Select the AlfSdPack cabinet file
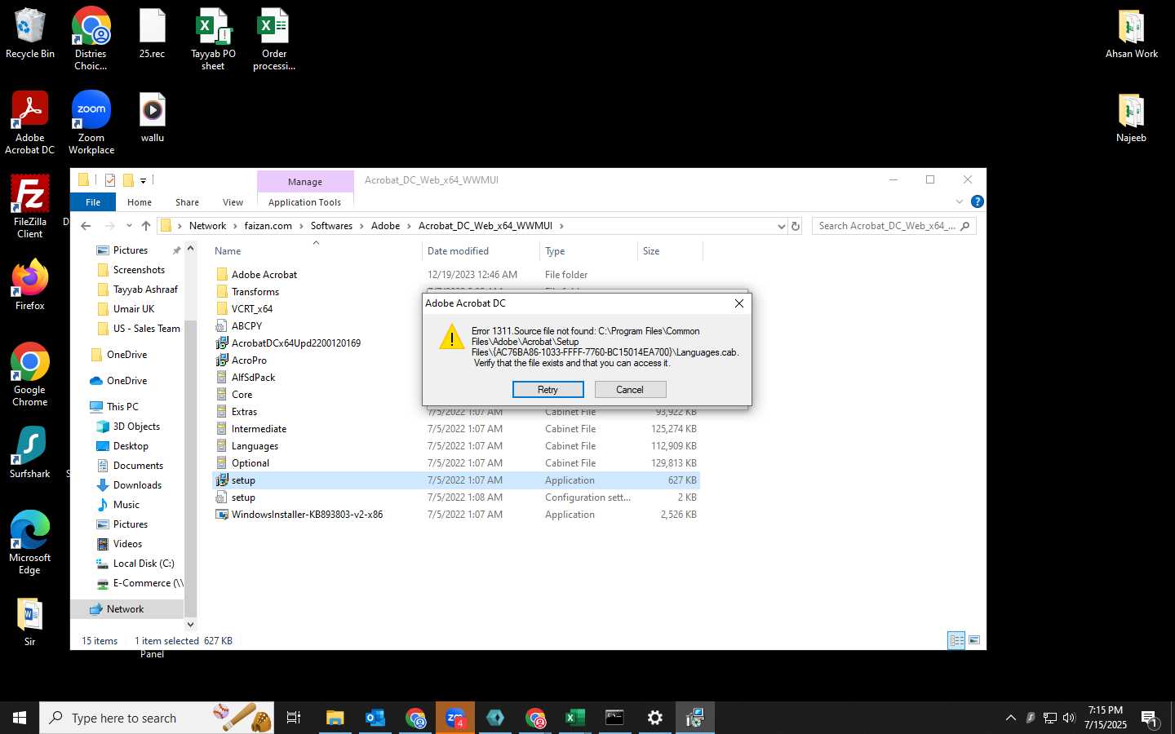 pyautogui.click(x=253, y=378)
